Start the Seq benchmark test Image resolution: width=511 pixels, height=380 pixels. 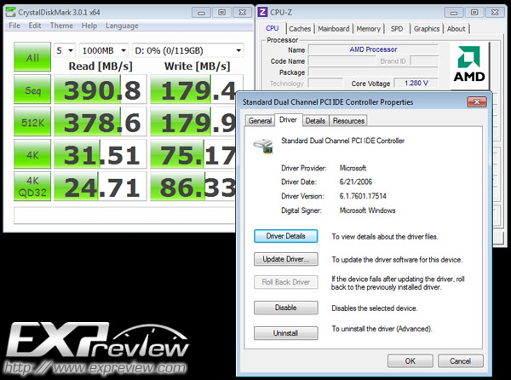(32, 89)
